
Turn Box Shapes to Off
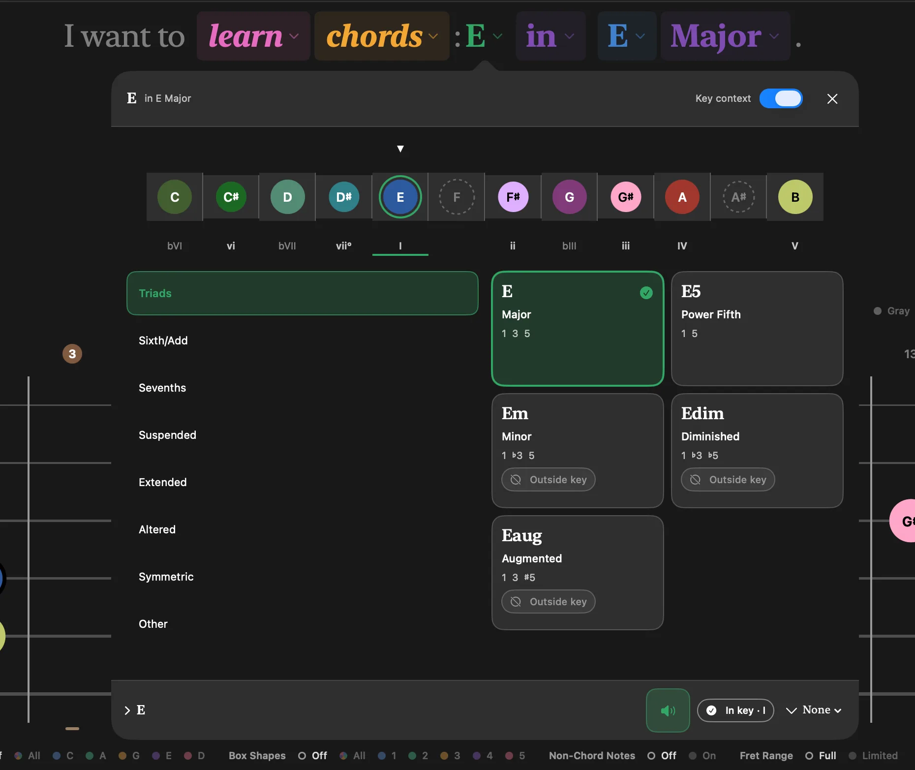point(313,755)
